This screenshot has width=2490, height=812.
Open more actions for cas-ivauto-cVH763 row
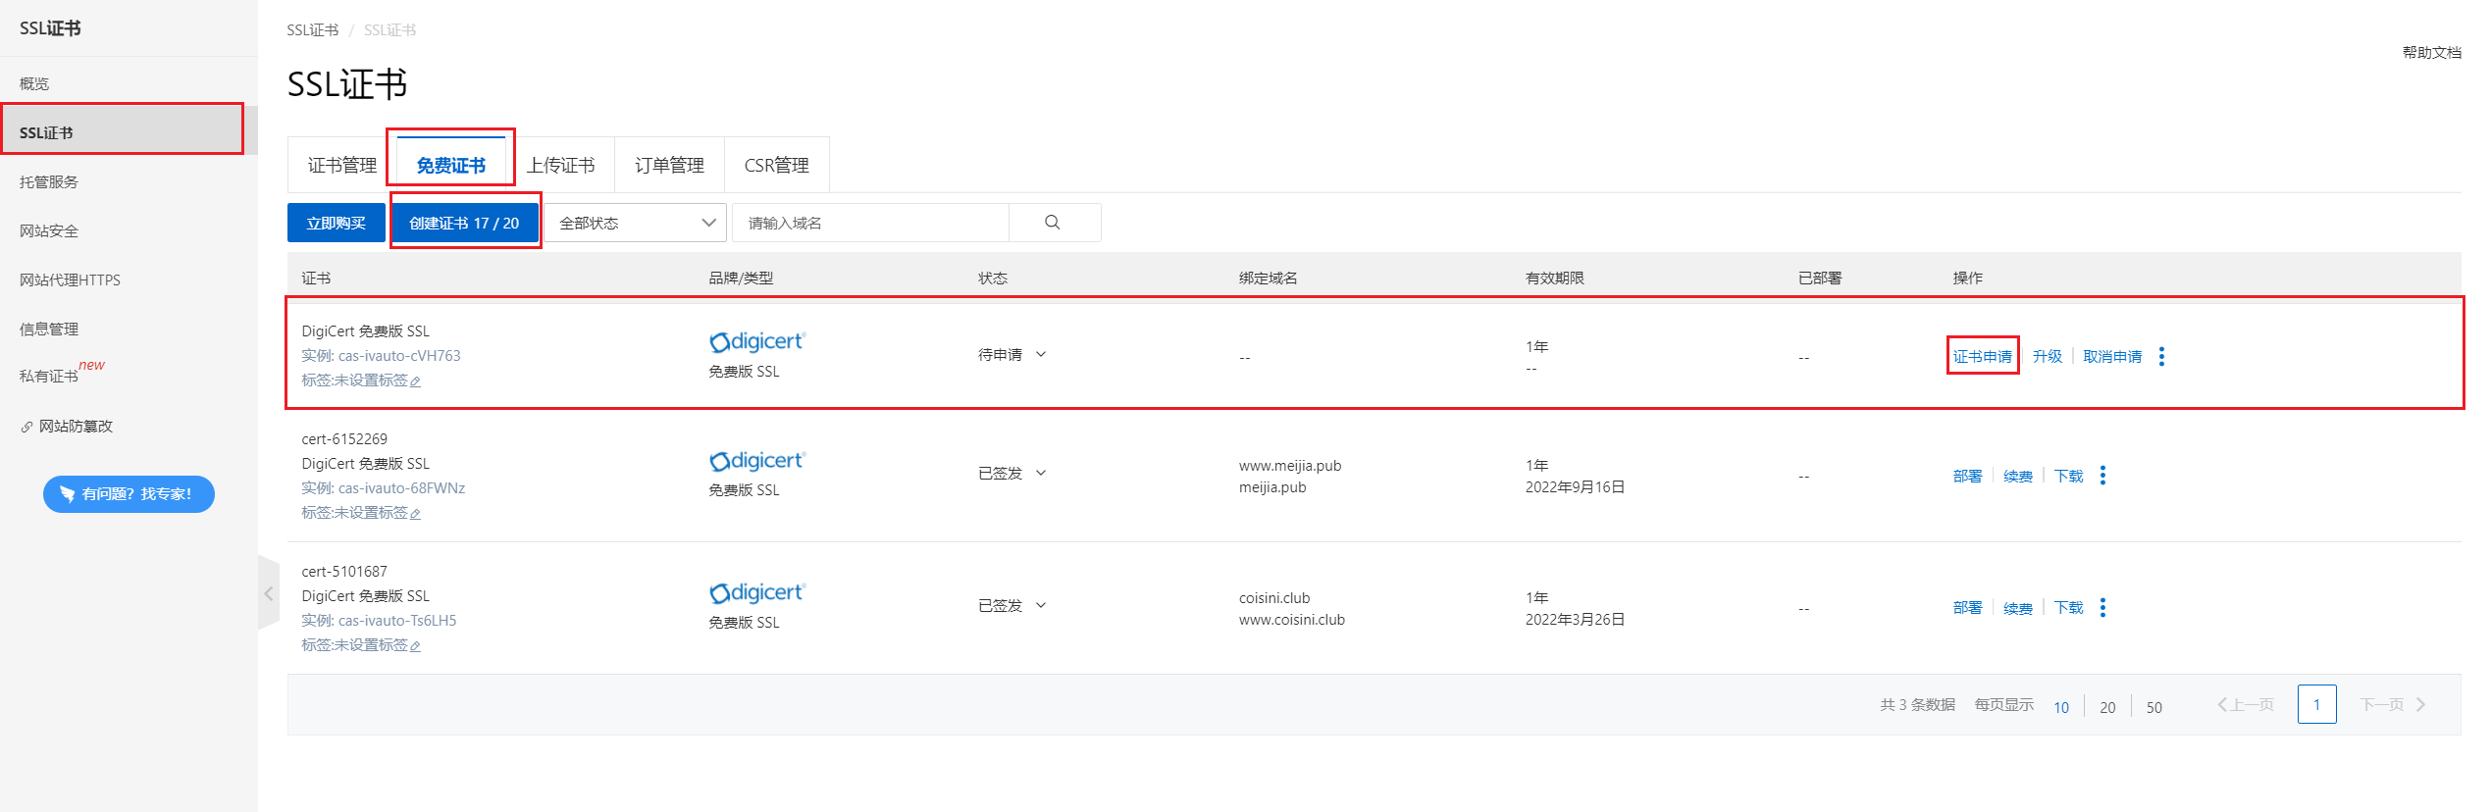[2161, 357]
